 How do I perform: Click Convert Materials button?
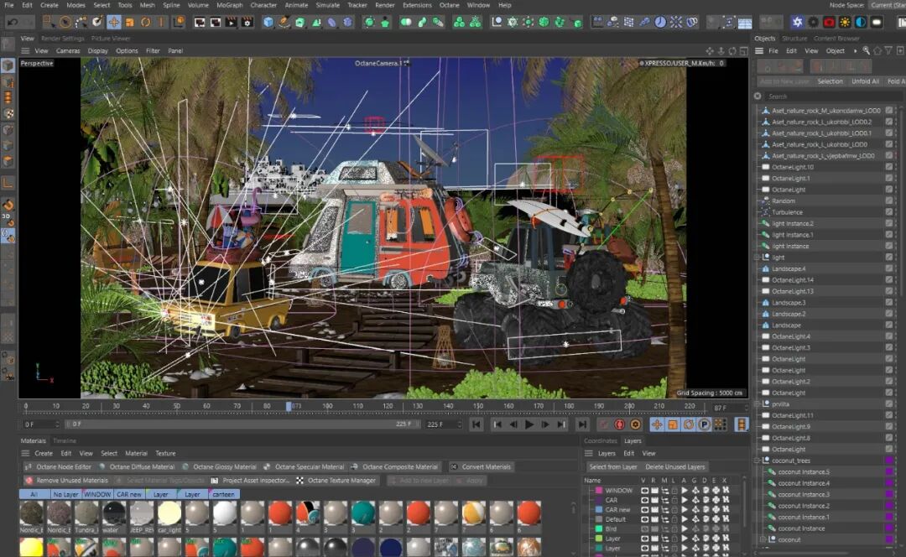(x=481, y=467)
